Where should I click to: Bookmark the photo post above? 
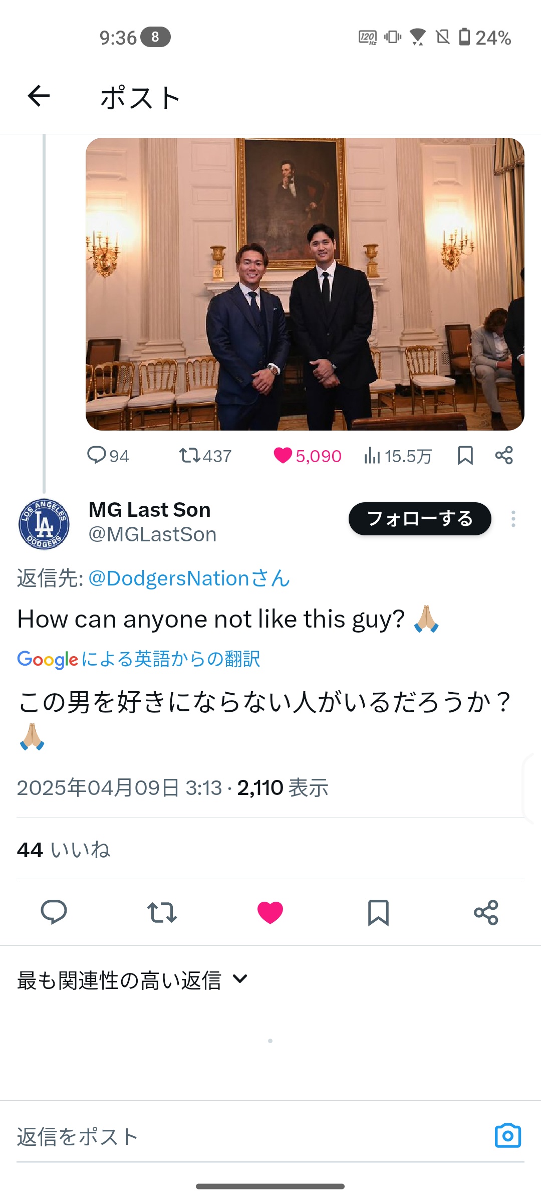click(x=465, y=456)
